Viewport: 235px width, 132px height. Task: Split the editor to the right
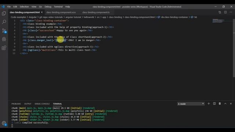[225, 12]
